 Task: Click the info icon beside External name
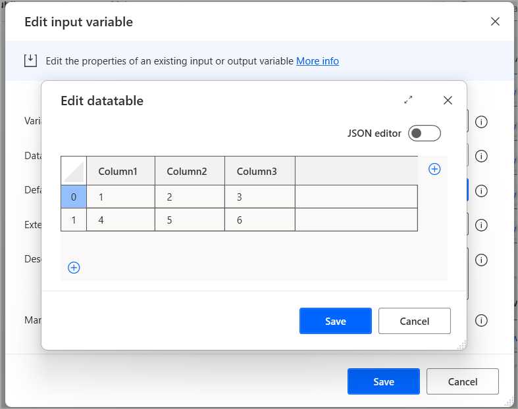tap(481, 225)
